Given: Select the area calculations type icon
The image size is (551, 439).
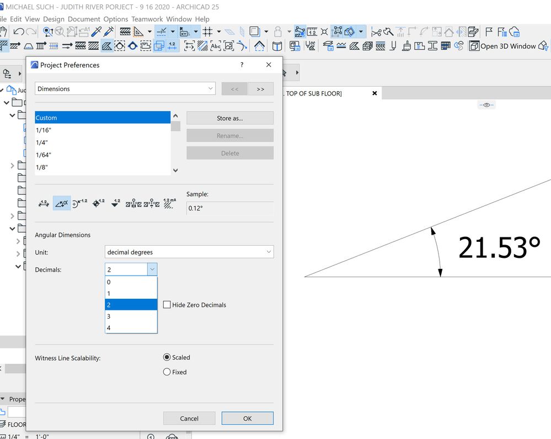Looking at the screenshot, I should (170, 203).
